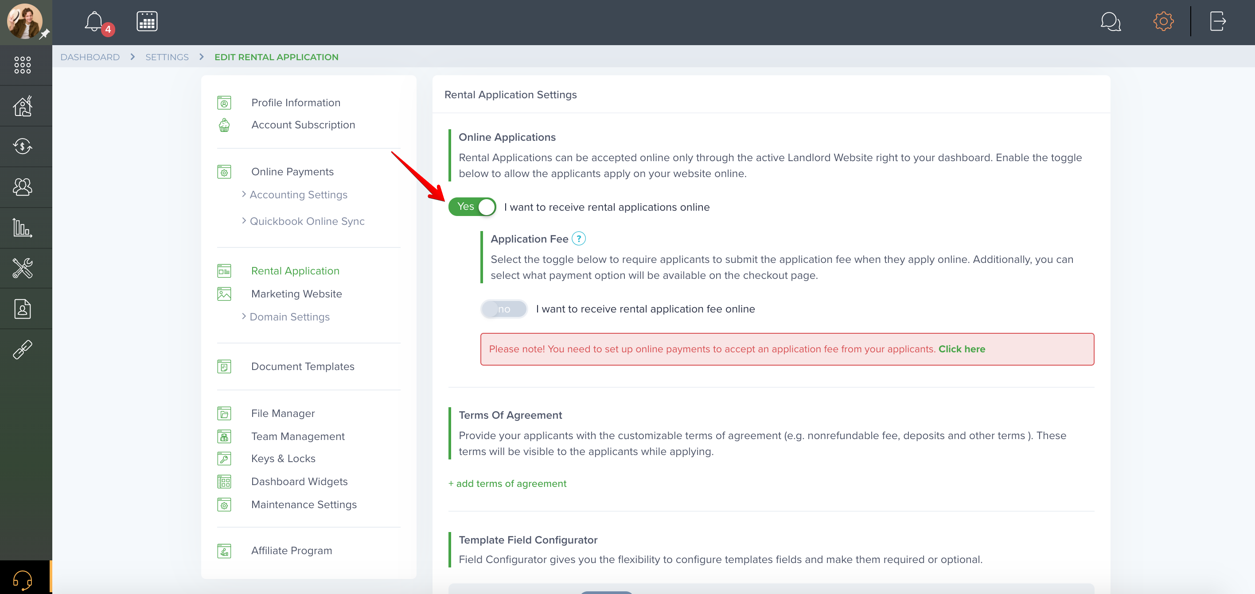Click the 'Terms Of Agreement' heading
1255x594 pixels.
510,415
